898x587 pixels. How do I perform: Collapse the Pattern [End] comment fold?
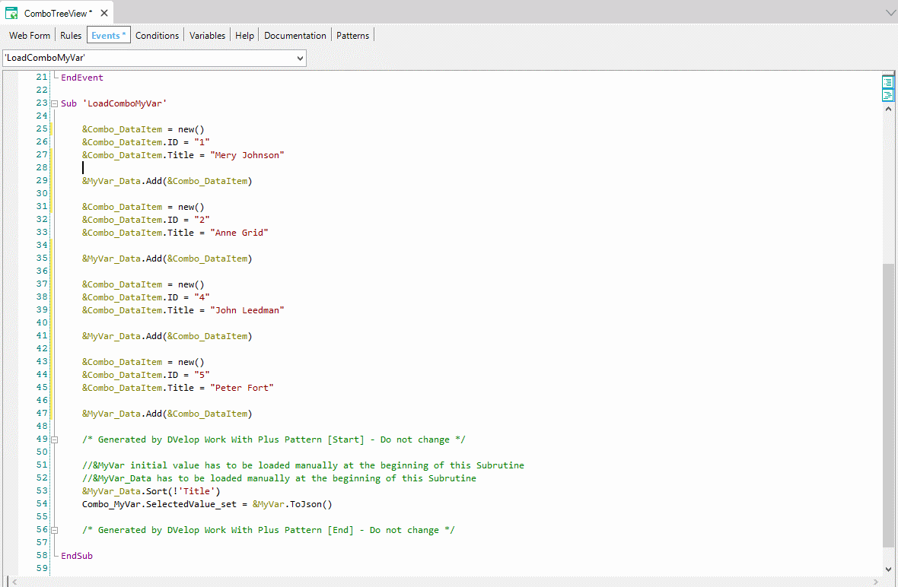point(54,530)
